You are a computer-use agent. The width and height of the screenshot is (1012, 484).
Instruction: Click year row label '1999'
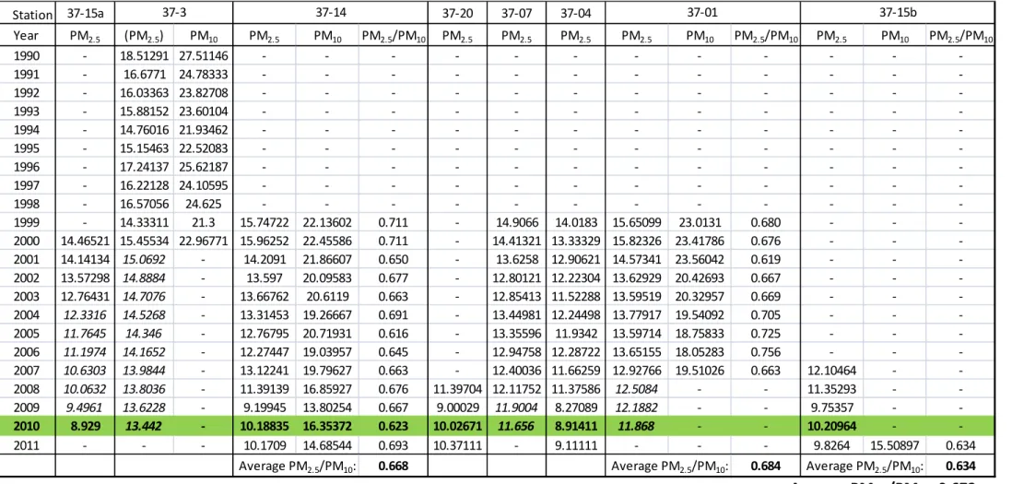(28, 223)
